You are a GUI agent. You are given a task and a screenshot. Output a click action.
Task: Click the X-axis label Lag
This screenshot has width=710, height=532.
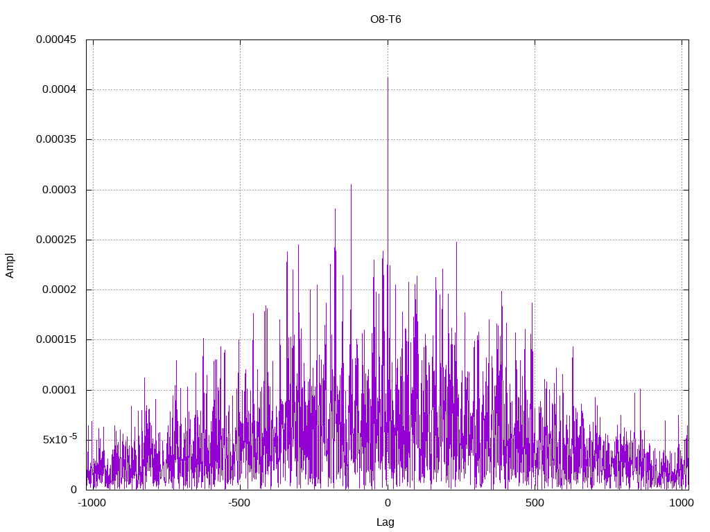(386, 522)
